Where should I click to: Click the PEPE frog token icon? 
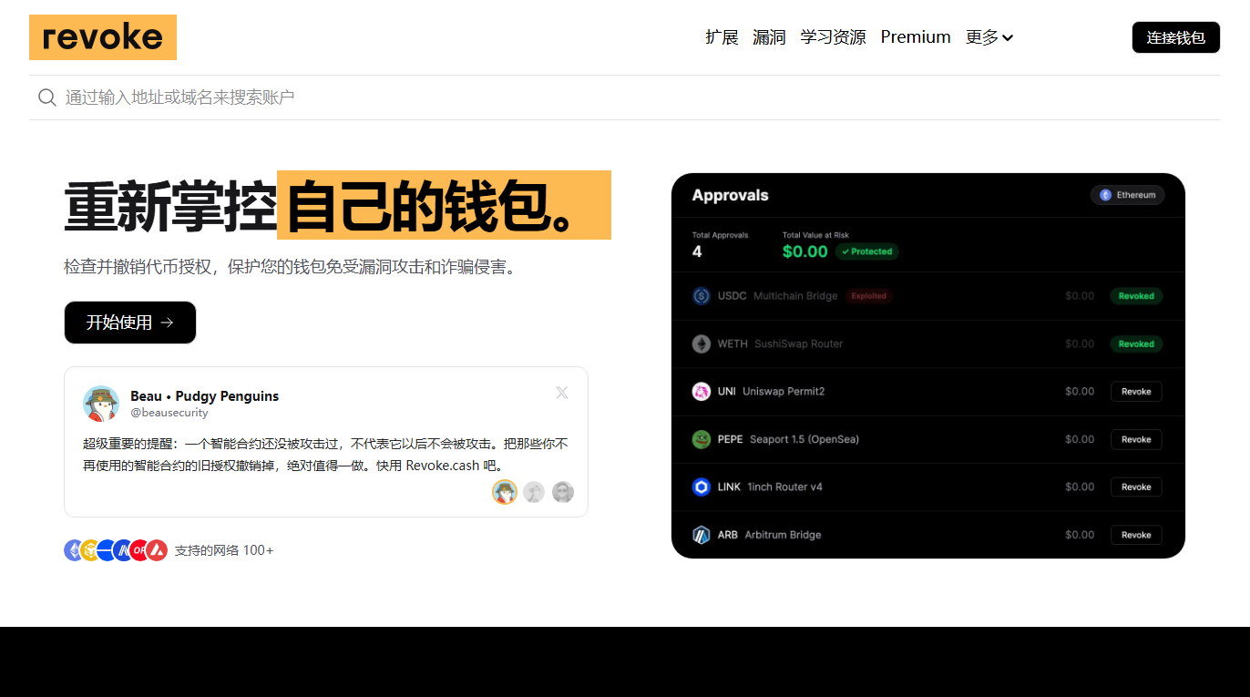[x=701, y=439]
